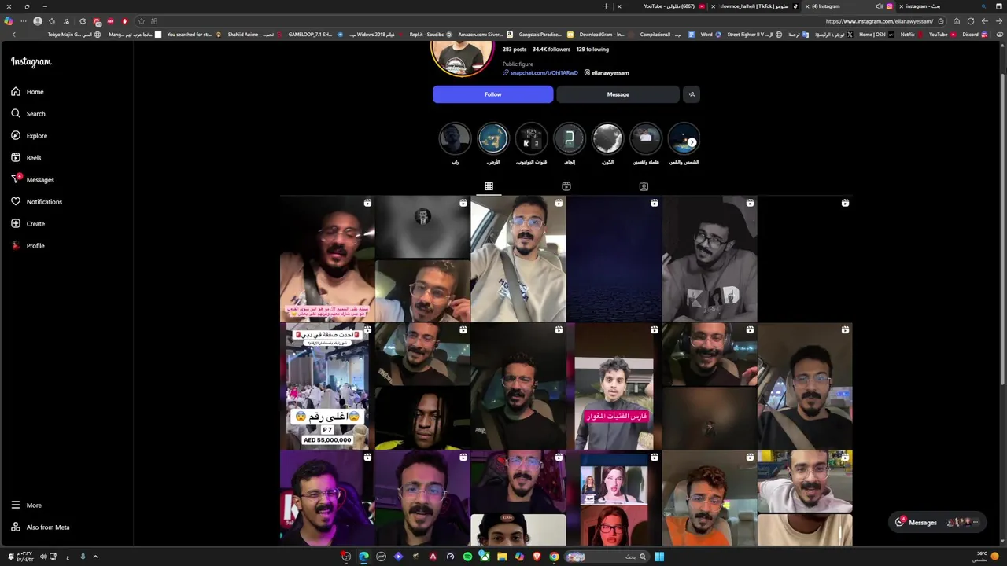1007x566 pixels.
Task: Open Explore in the sidebar
Action: tap(29, 136)
